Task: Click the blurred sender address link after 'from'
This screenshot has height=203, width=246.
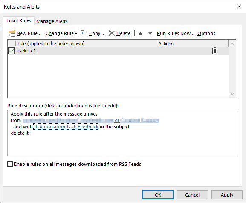Action: [x=68, y=121]
